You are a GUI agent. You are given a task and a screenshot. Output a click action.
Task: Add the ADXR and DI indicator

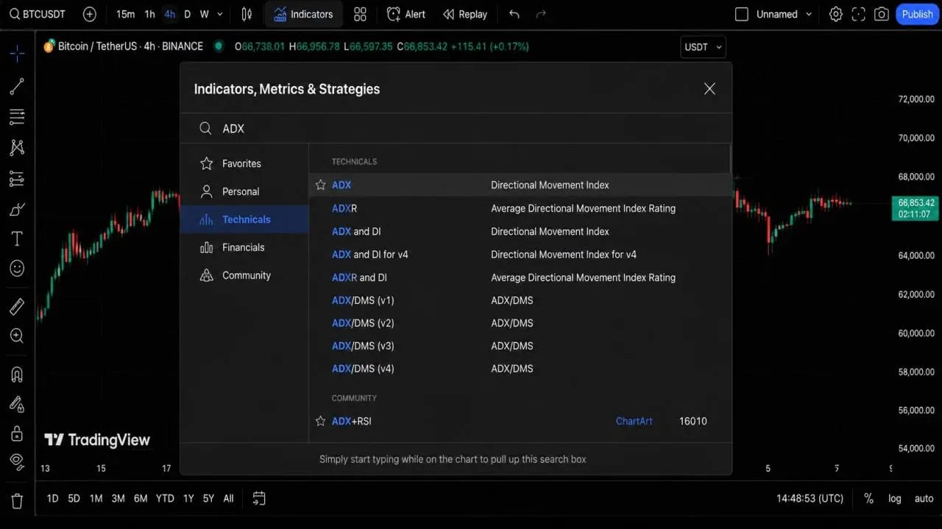(x=520, y=277)
